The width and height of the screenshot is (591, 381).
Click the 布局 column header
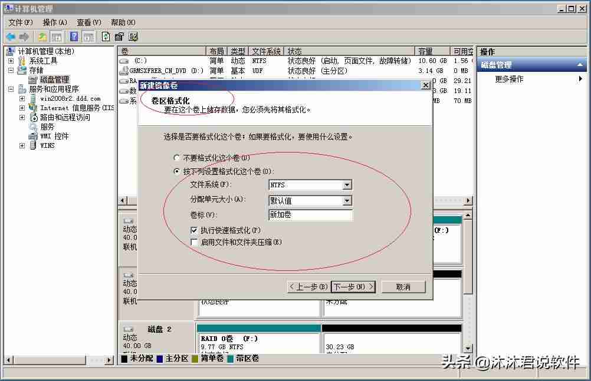click(216, 51)
